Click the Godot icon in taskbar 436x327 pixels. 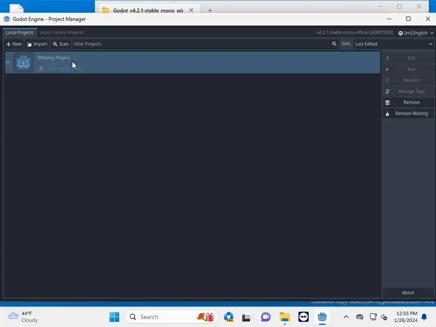coord(322,317)
